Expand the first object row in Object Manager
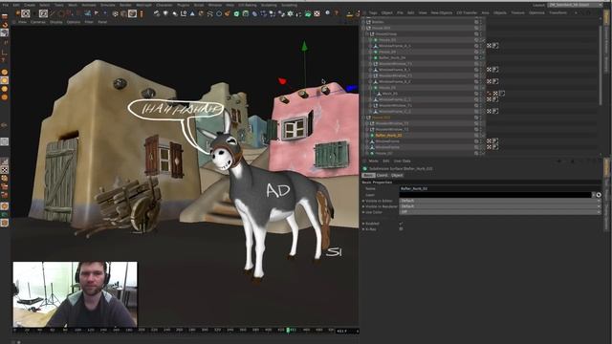 364,22
